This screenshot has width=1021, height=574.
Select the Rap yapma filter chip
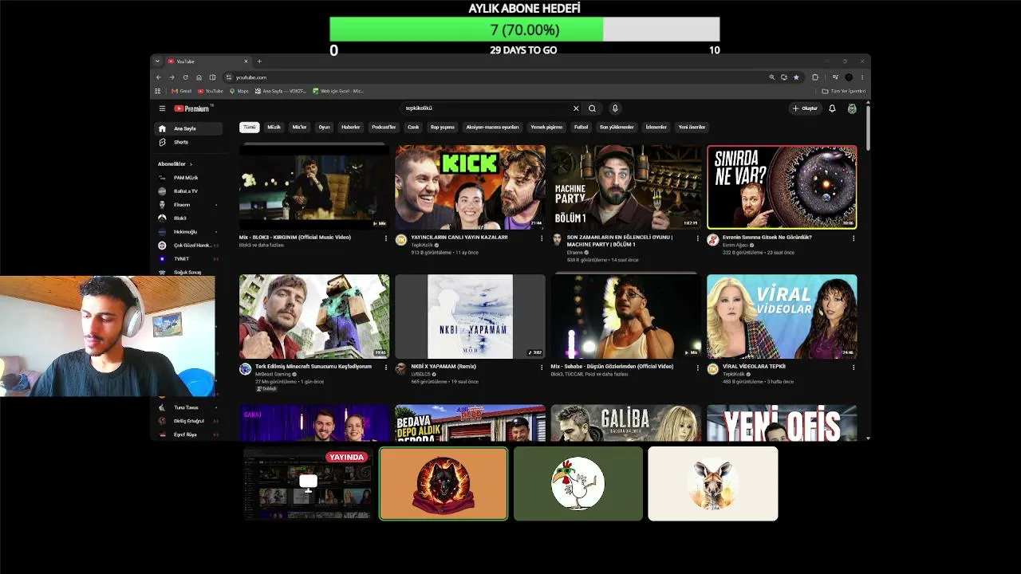[x=443, y=127]
